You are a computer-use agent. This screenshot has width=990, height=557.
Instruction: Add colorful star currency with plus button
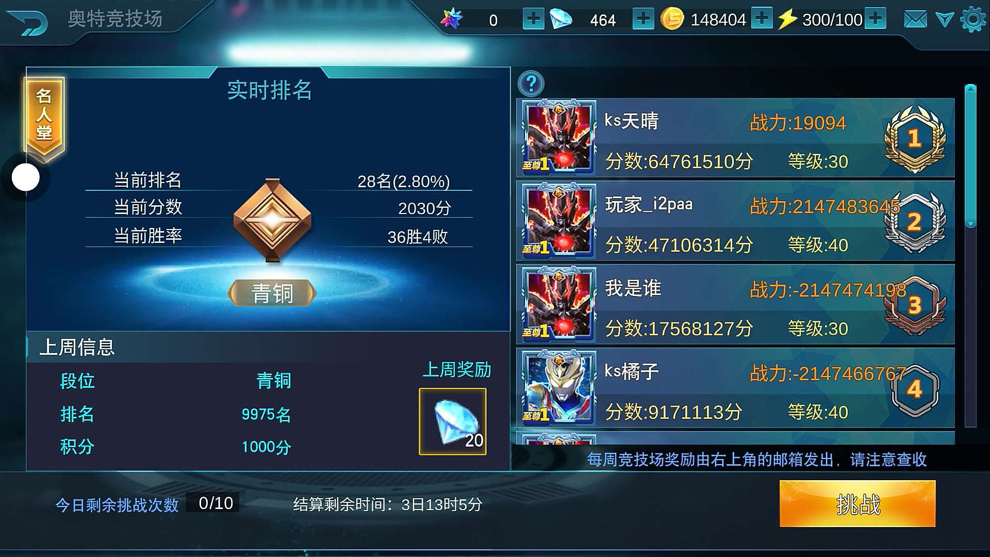coord(533,20)
